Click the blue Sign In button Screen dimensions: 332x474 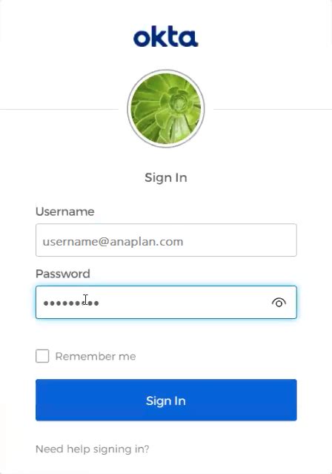tap(166, 400)
